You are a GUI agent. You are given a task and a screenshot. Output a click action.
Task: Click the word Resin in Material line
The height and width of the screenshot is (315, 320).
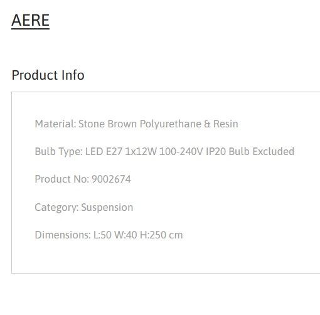pyautogui.click(x=226, y=124)
